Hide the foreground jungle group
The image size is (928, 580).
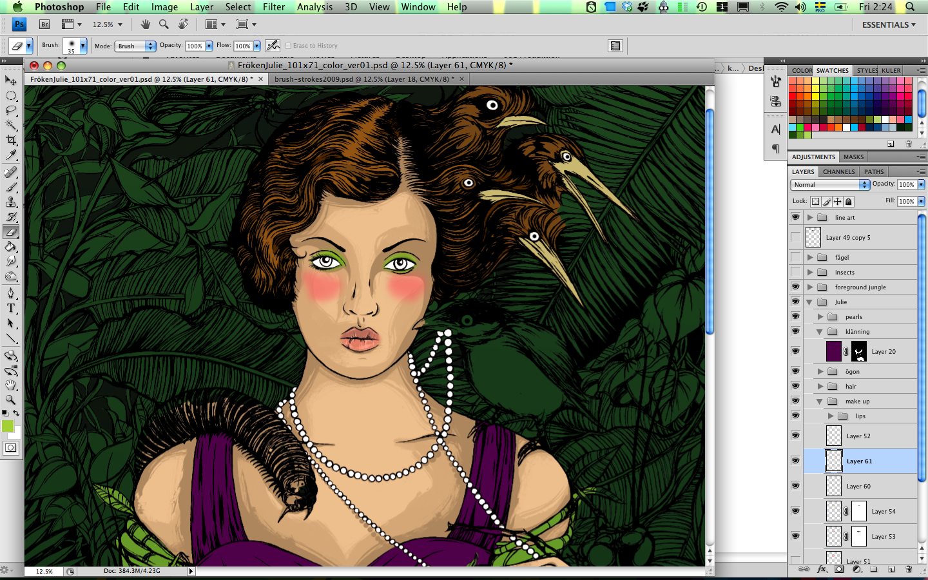tap(795, 287)
